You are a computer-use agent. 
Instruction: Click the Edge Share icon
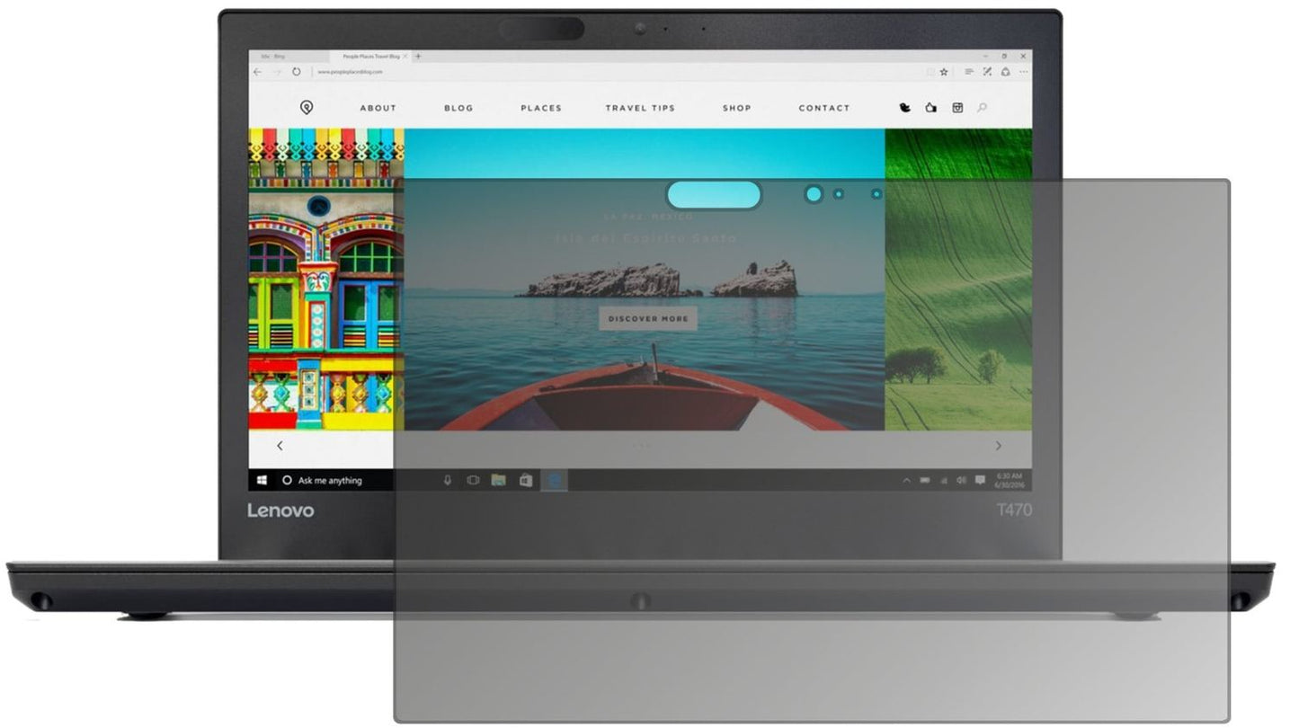pos(1005,72)
